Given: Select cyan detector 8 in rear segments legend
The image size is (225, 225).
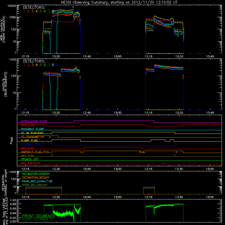Looking at the screenshot, I should point(53,65).
